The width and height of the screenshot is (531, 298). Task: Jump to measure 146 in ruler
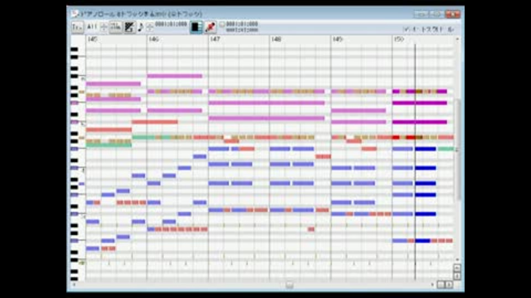pyautogui.click(x=154, y=39)
